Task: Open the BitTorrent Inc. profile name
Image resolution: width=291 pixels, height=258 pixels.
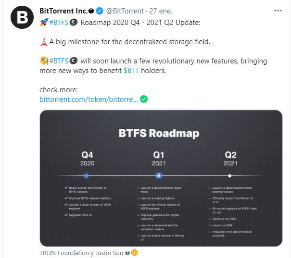Action: [63, 10]
